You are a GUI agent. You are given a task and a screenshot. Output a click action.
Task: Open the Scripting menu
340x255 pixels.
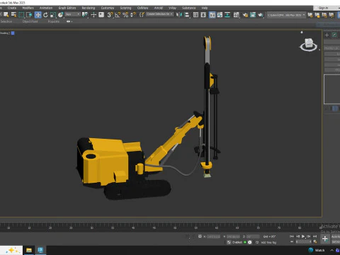point(125,8)
